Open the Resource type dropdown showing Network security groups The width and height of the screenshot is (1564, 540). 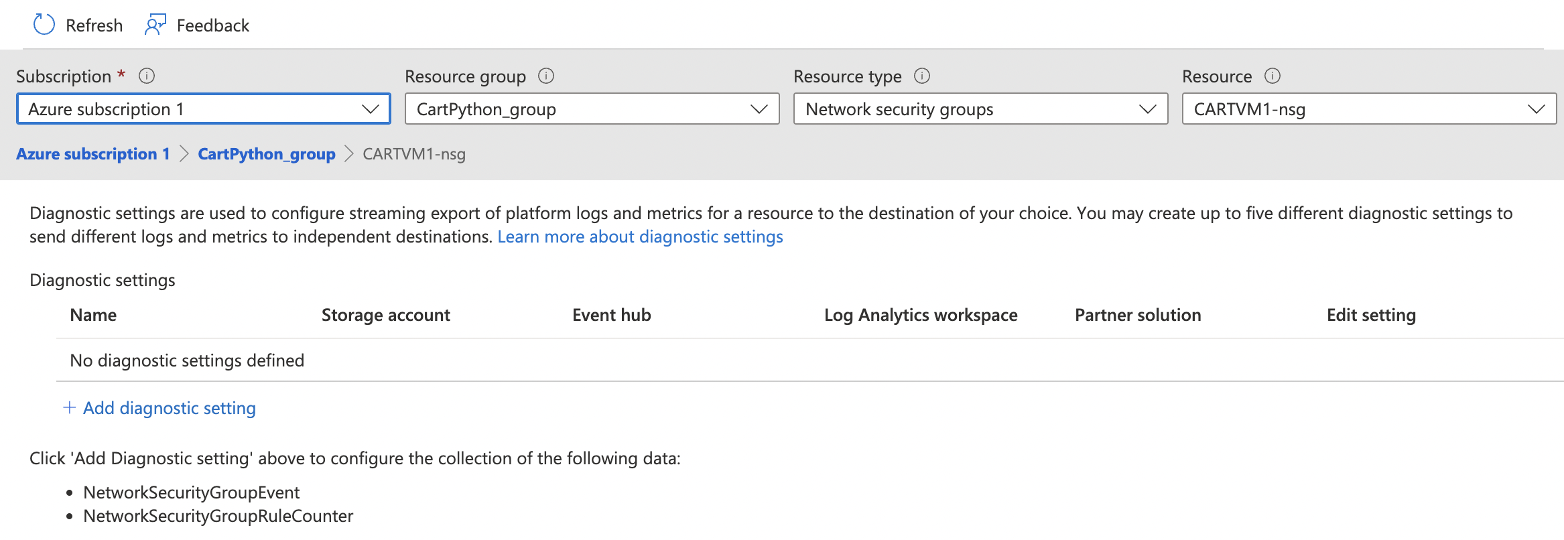(981, 109)
